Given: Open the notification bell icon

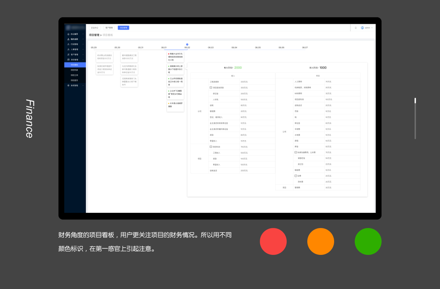Looking at the screenshot, I should click(355, 28).
